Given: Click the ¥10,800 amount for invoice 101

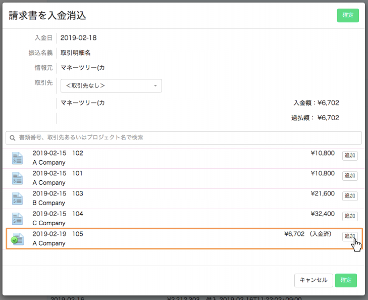Looking at the screenshot, I should click(323, 173).
